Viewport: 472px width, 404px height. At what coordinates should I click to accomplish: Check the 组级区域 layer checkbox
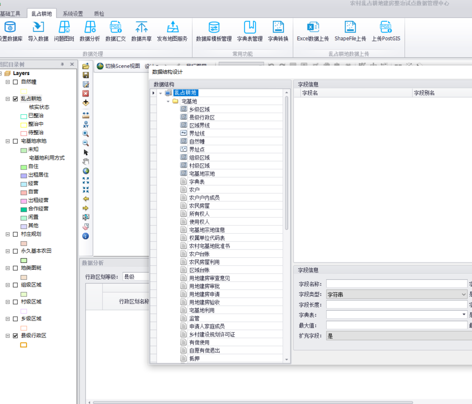(15, 285)
